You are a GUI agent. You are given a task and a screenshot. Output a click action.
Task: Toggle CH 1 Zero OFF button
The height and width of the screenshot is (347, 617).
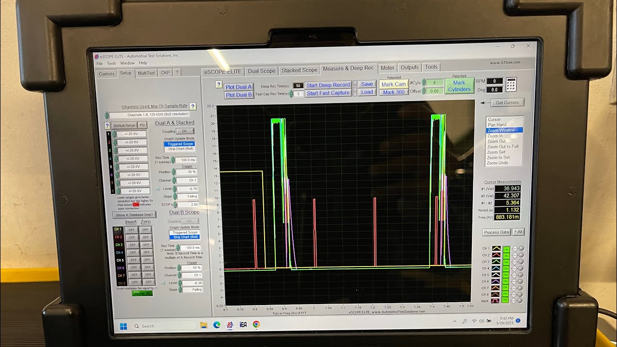click(x=146, y=230)
